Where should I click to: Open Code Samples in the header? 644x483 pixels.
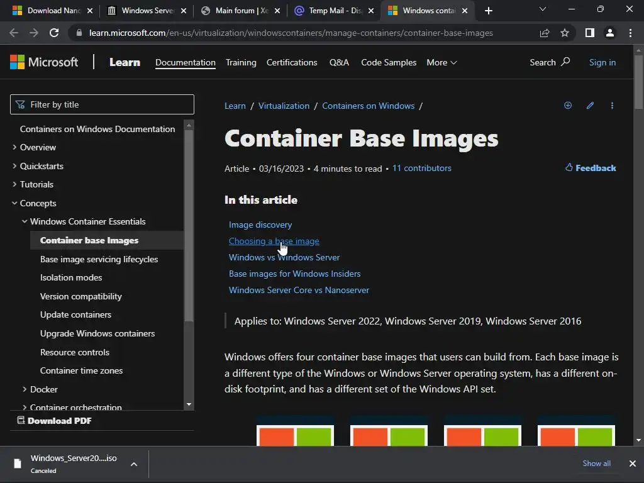point(389,62)
